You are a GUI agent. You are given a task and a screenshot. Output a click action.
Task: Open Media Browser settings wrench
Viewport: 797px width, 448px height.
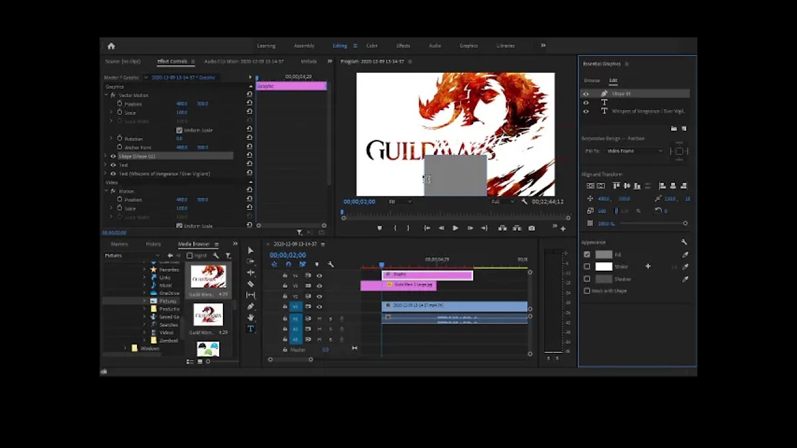pyautogui.click(x=216, y=256)
